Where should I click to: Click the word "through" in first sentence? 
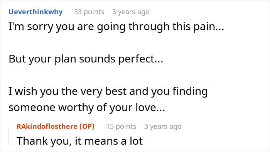click(x=149, y=27)
